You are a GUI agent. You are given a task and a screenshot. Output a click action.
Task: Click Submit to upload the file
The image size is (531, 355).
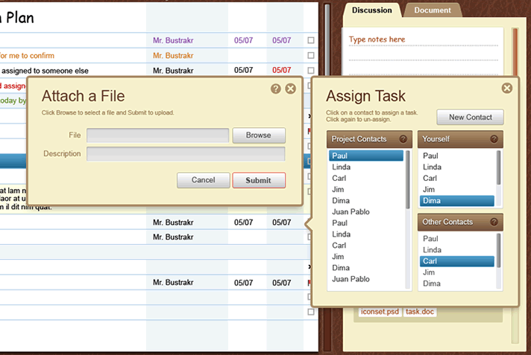tap(259, 180)
